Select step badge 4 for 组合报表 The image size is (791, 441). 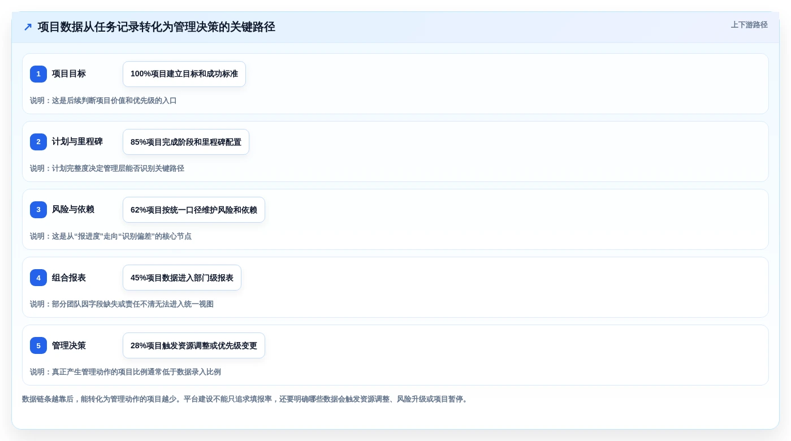click(x=38, y=278)
